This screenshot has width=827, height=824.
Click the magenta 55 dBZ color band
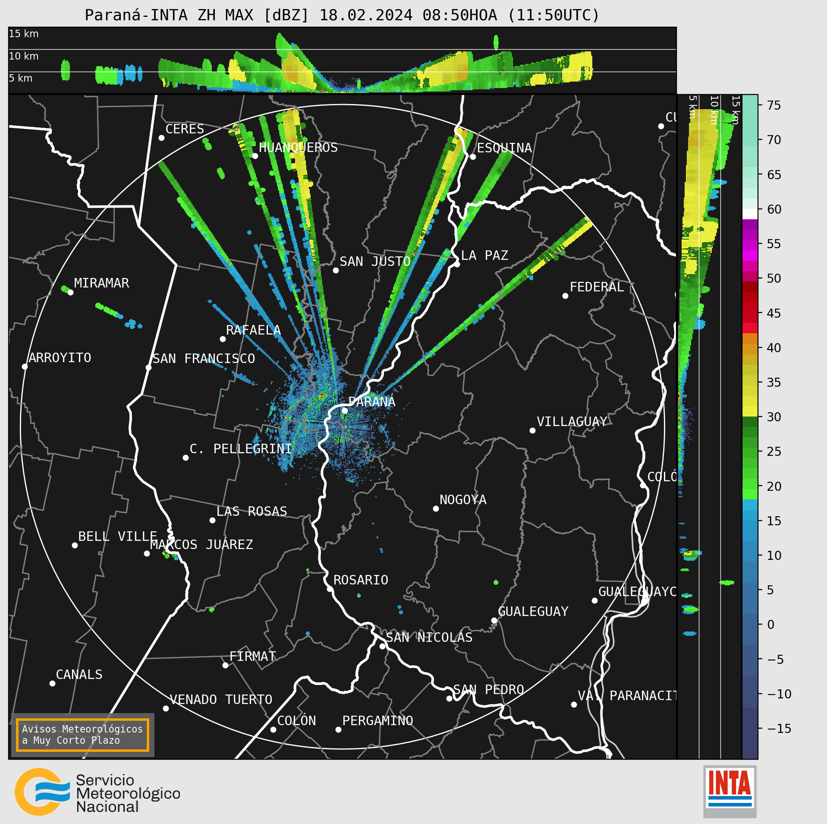pos(750,246)
